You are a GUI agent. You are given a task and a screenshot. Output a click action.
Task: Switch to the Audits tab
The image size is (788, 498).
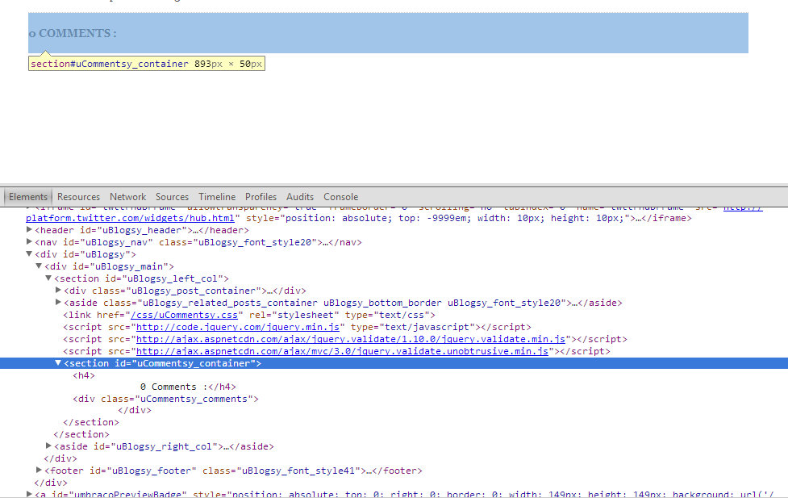point(299,197)
